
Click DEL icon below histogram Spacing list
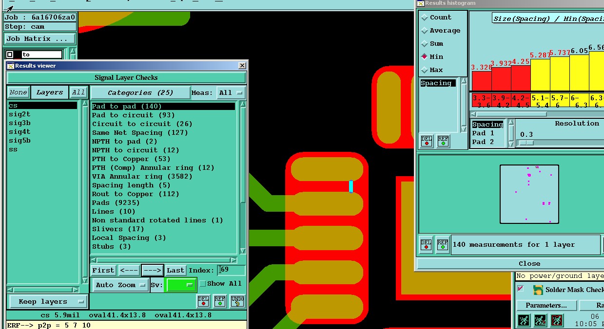click(x=427, y=141)
